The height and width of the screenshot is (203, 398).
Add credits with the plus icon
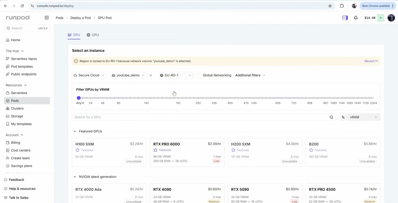pyautogui.click(x=381, y=18)
